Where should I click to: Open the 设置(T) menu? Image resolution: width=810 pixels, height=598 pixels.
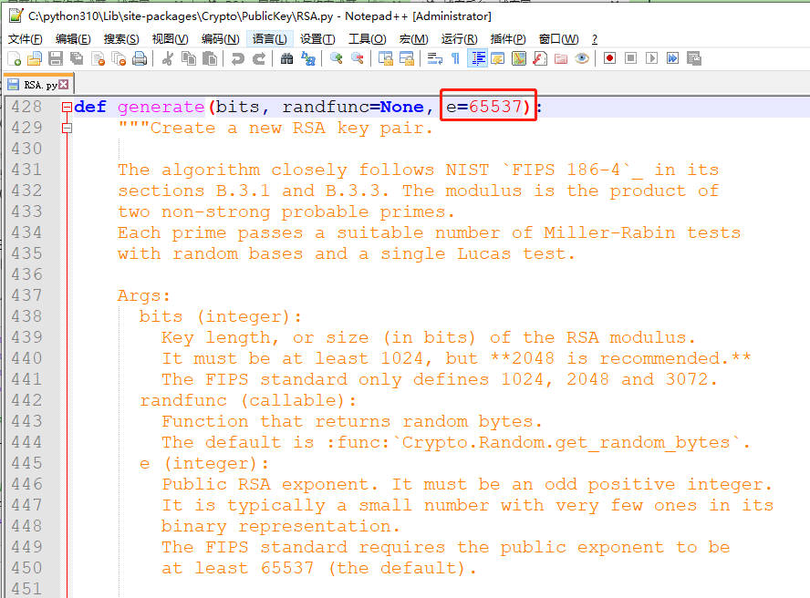pos(317,39)
